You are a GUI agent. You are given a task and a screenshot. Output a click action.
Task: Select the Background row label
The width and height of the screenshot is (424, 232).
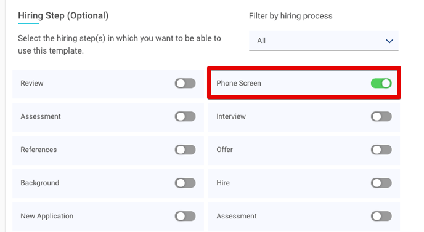click(x=39, y=183)
